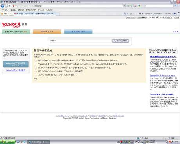Viewport: 180px width, 144px height.
Task: Open the 検索連動型広告で集客アップ link
Action: (x=163, y=56)
